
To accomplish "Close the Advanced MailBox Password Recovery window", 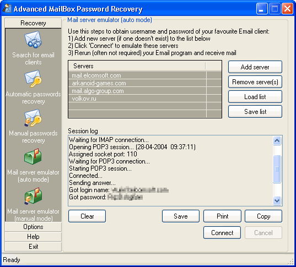I will [x=287, y=9].
